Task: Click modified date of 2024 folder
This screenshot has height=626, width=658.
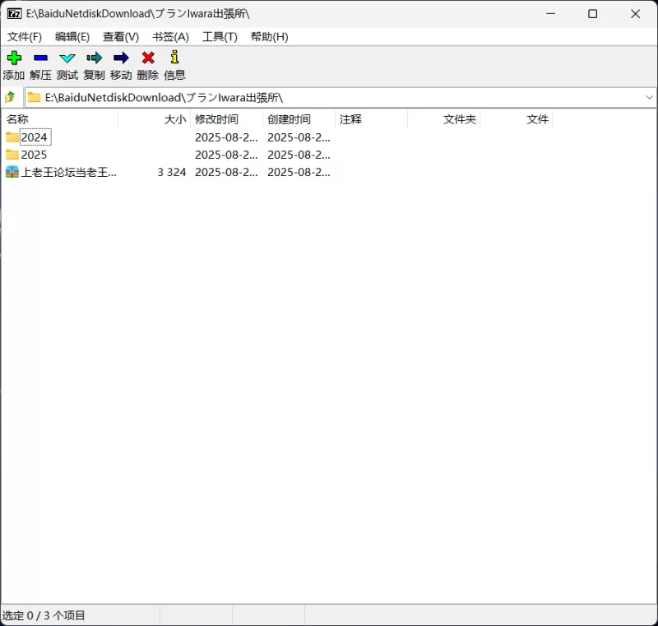Action: click(x=227, y=137)
